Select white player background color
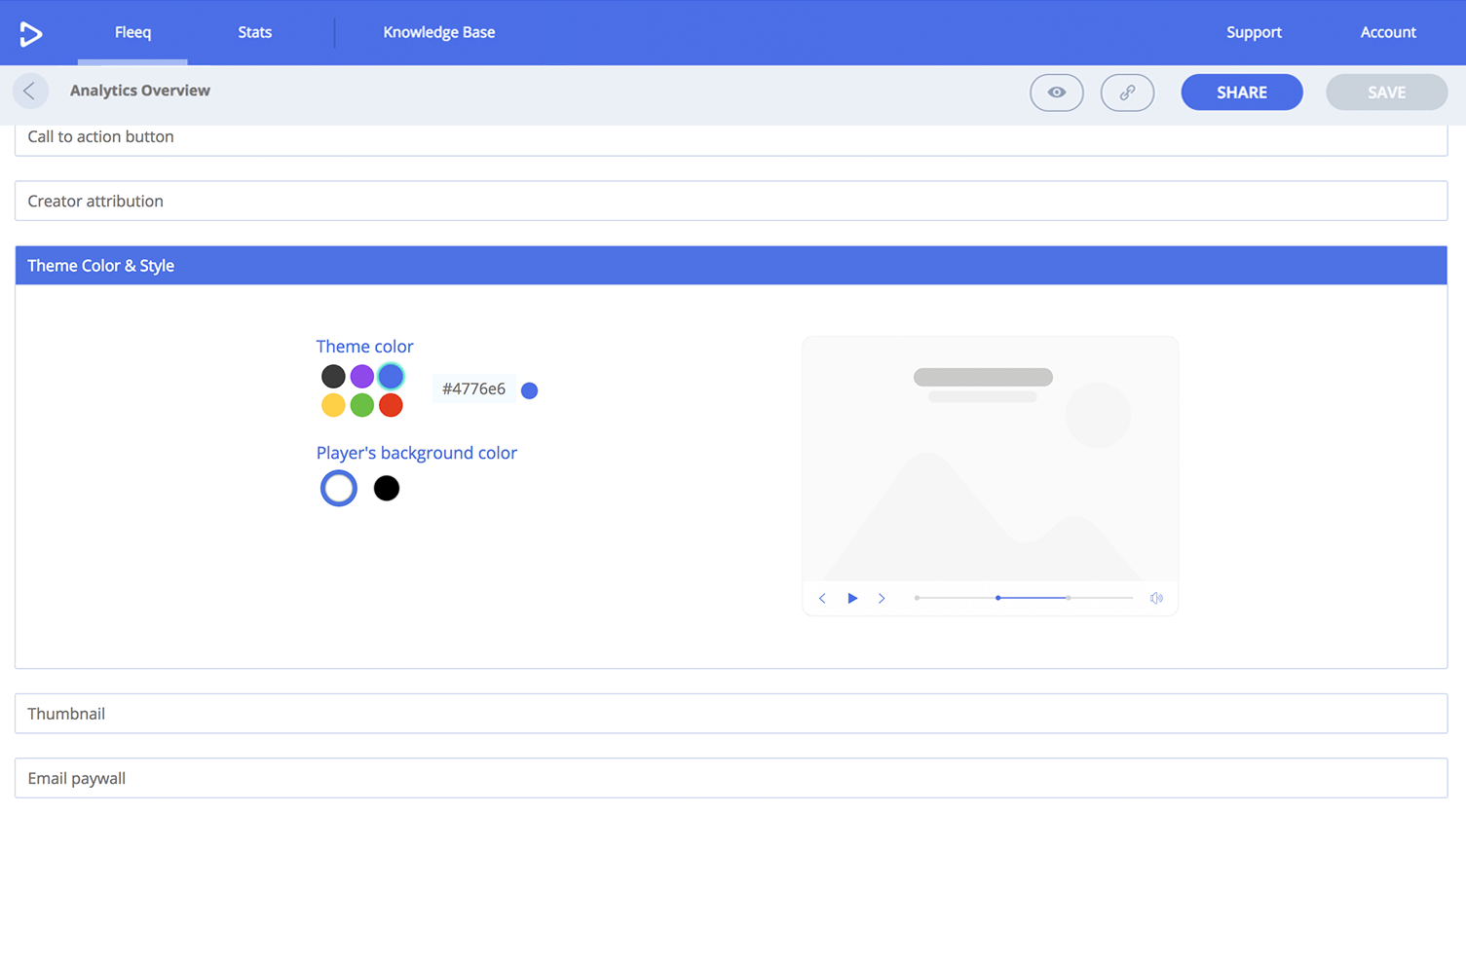1466x962 pixels. [x=339, y=489]
